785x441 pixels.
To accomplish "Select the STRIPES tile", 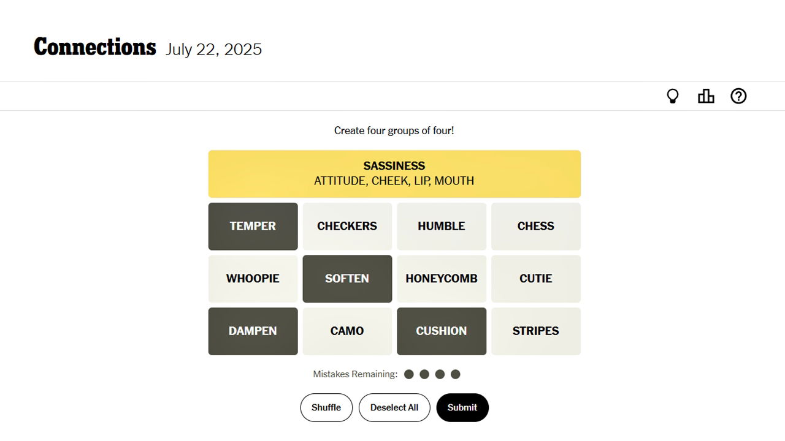I will tap(536, 331).
